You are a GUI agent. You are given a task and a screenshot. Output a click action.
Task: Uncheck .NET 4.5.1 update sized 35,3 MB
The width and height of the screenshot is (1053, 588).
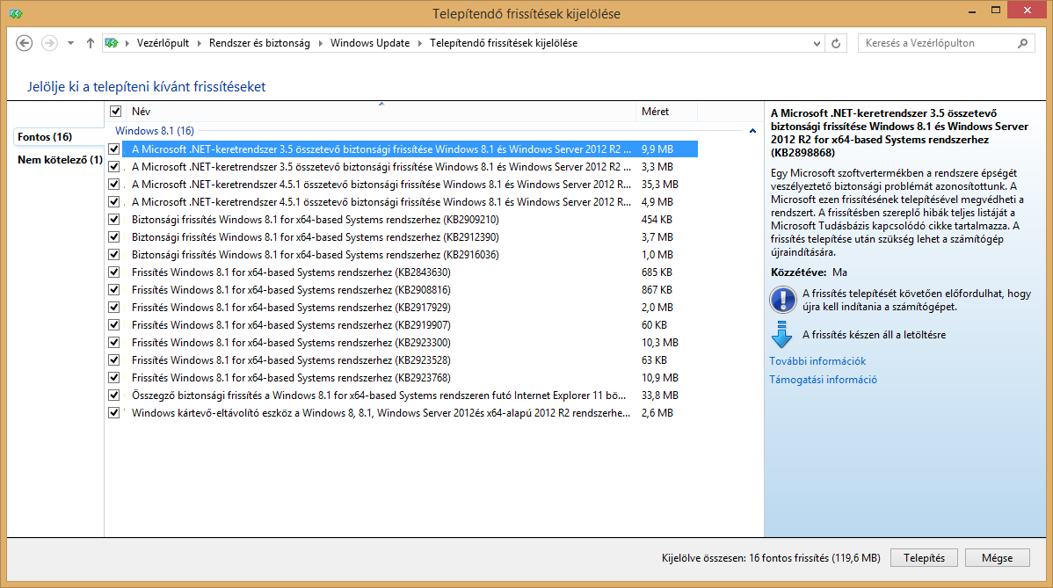click(114, 184)
